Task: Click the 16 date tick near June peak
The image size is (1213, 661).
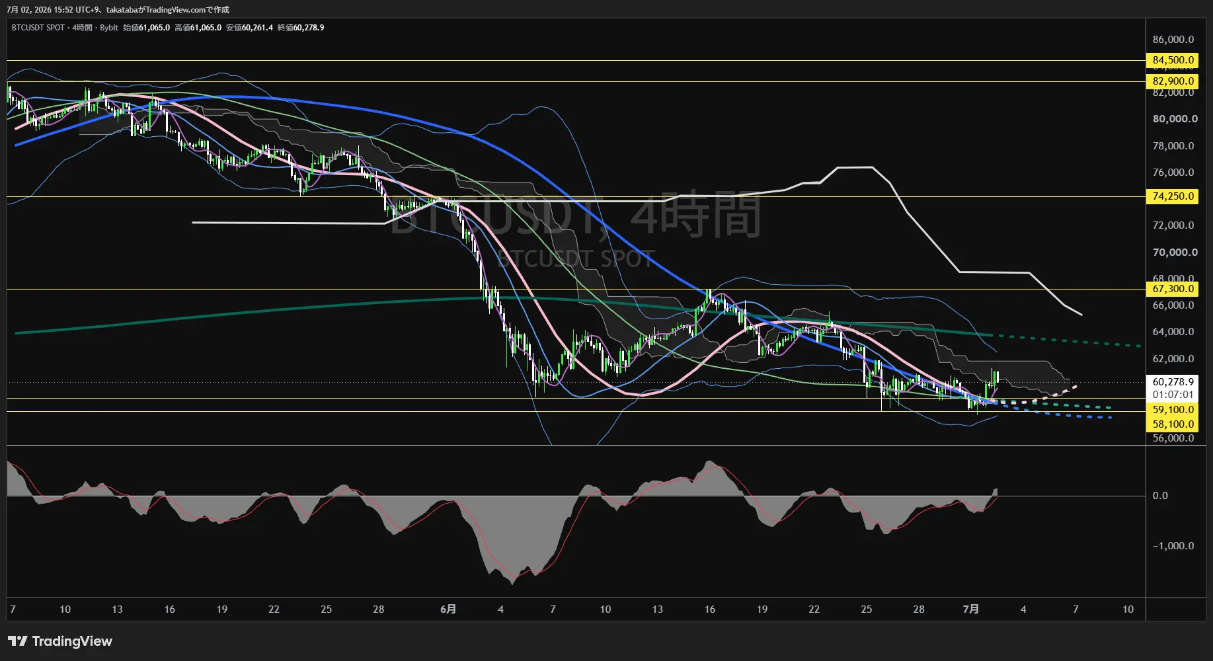Action: click(x=709, y=609)
